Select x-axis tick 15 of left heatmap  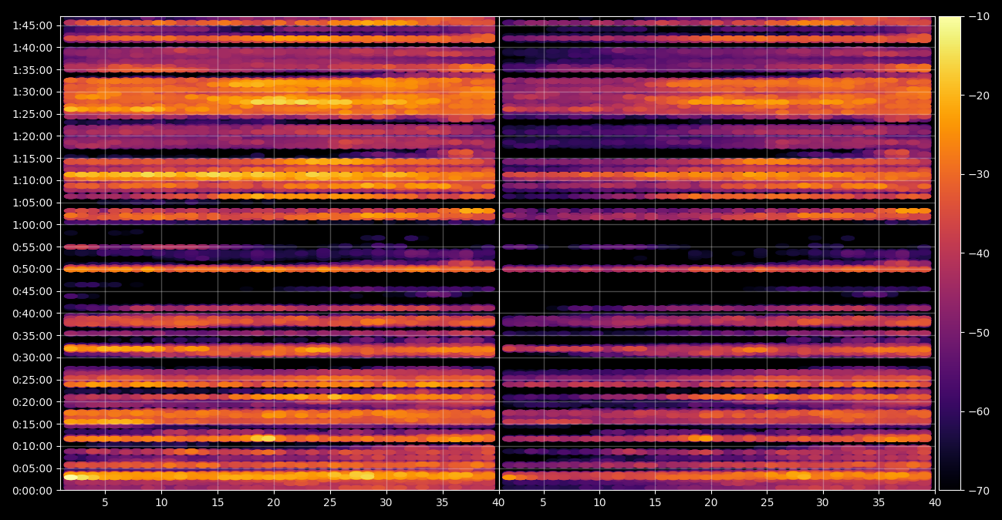click(x=218, y=503)
